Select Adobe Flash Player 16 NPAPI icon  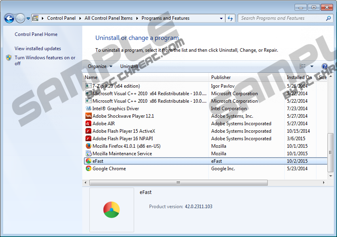pyautogui.click(x=89, y=139)
